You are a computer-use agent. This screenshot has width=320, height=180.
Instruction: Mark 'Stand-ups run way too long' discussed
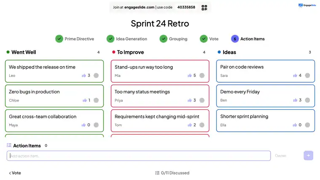click(x=202, y=75)
